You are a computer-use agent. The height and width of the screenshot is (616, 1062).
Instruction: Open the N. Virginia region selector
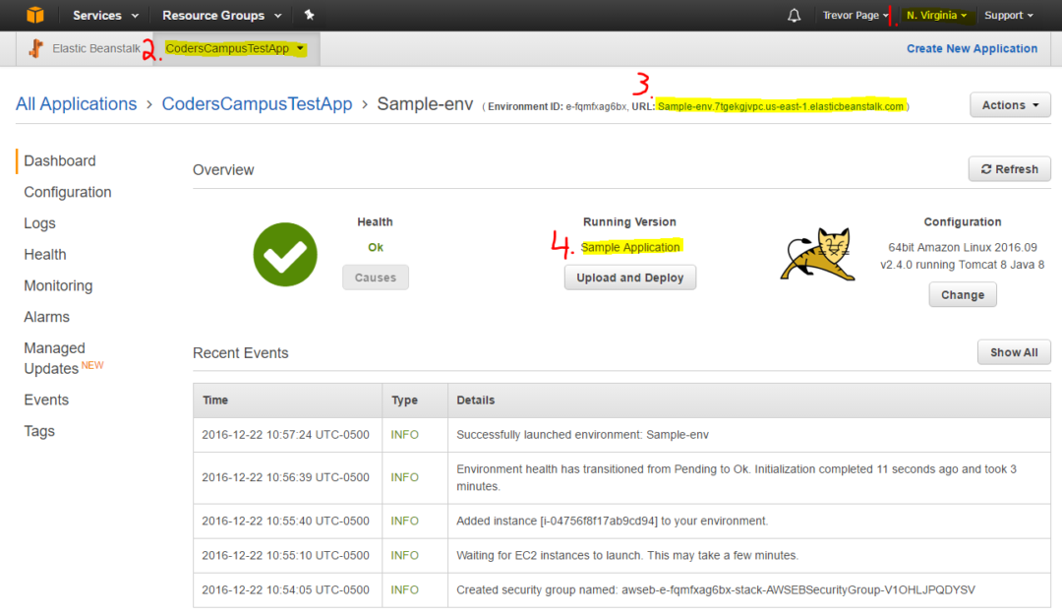937,15
